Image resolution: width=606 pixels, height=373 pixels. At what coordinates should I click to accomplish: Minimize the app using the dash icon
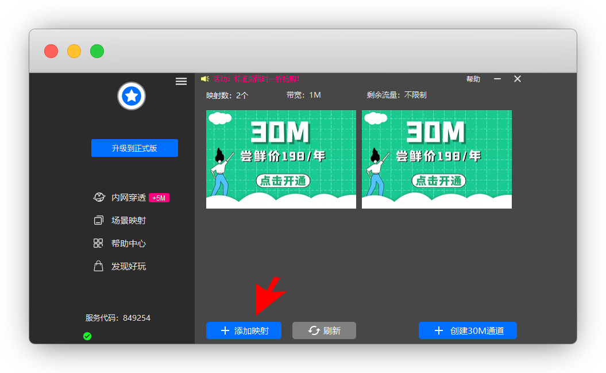497,79
